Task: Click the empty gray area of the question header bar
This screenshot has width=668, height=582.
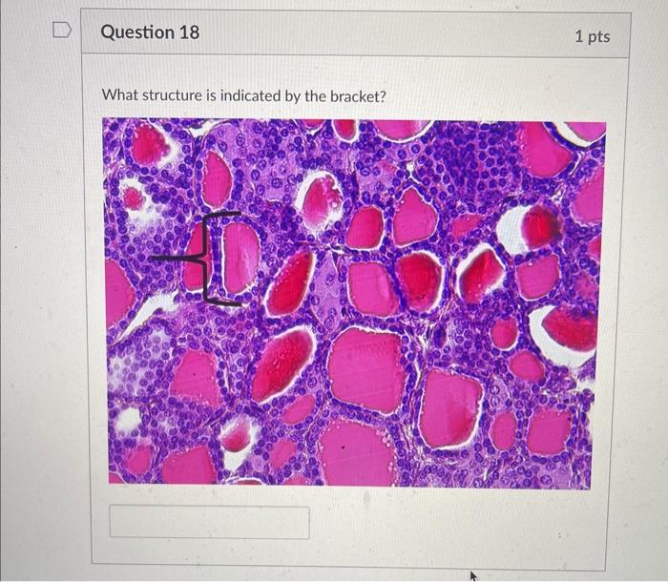Action: tap(384, 33)
